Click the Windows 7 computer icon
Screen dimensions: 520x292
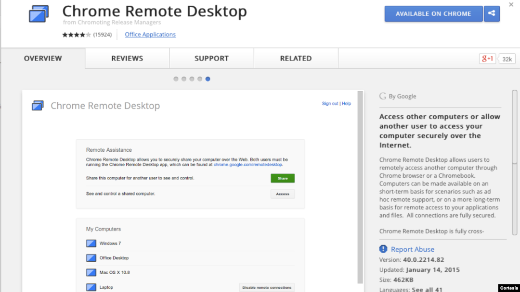[91, 243]
